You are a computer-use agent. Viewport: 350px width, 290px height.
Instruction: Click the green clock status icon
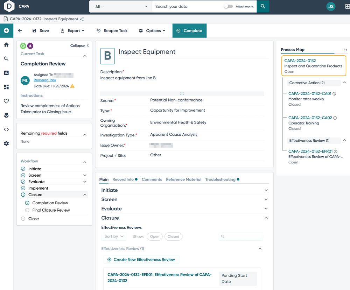click(x=23, y=46)
